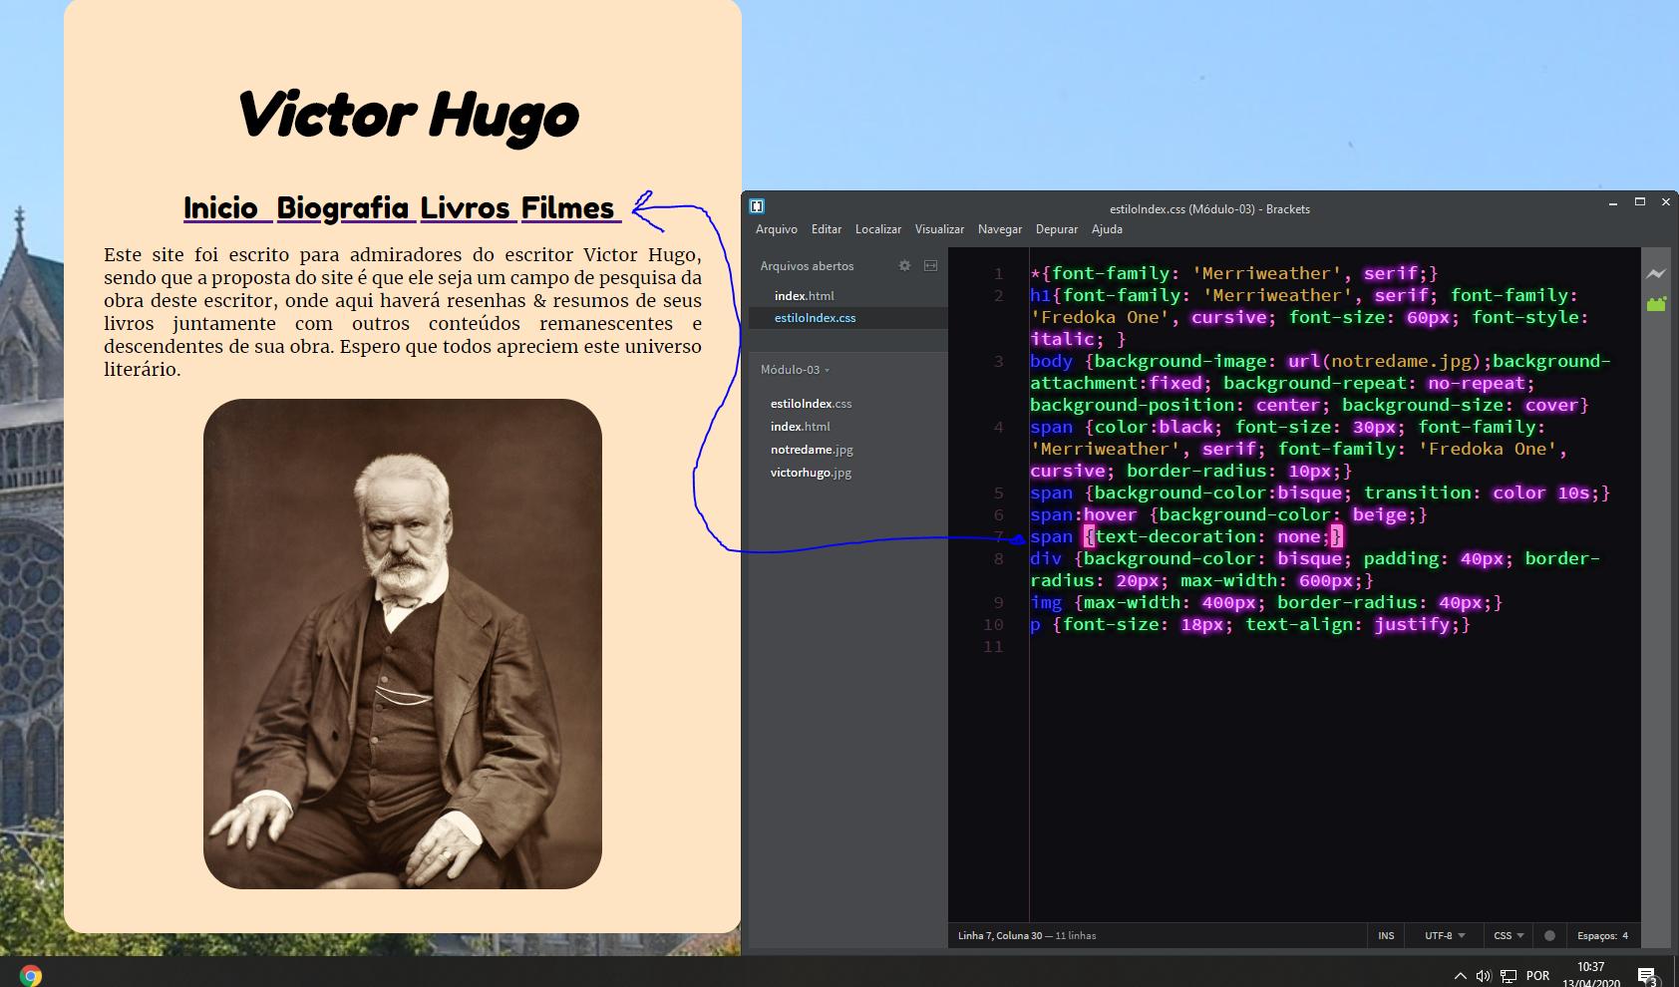Click the indentation width value 4
The width and height of the screenshot is (1679, 987).
tap(1625, 935)
